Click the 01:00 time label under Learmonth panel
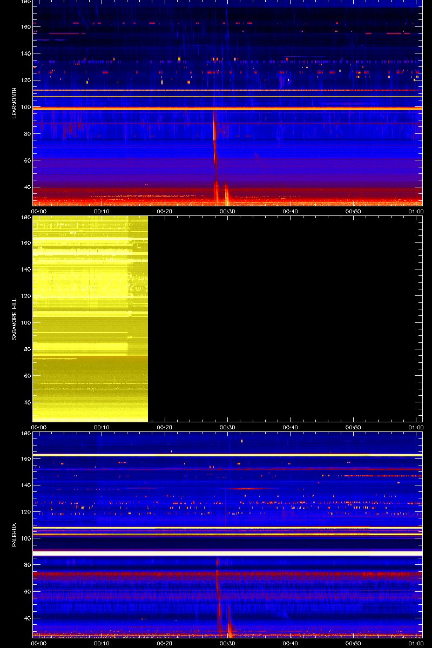 point(416,212)
